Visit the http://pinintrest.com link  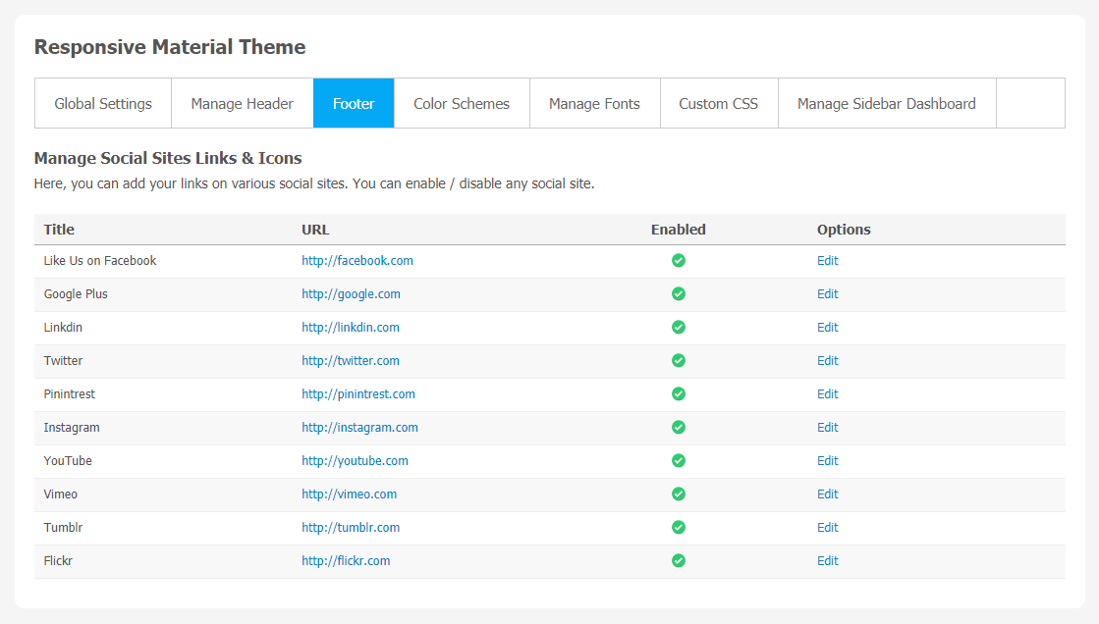(x=358, y=394)
